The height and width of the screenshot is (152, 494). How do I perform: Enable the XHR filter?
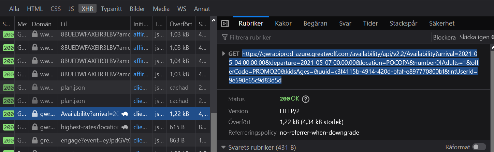tap(87, 9)
